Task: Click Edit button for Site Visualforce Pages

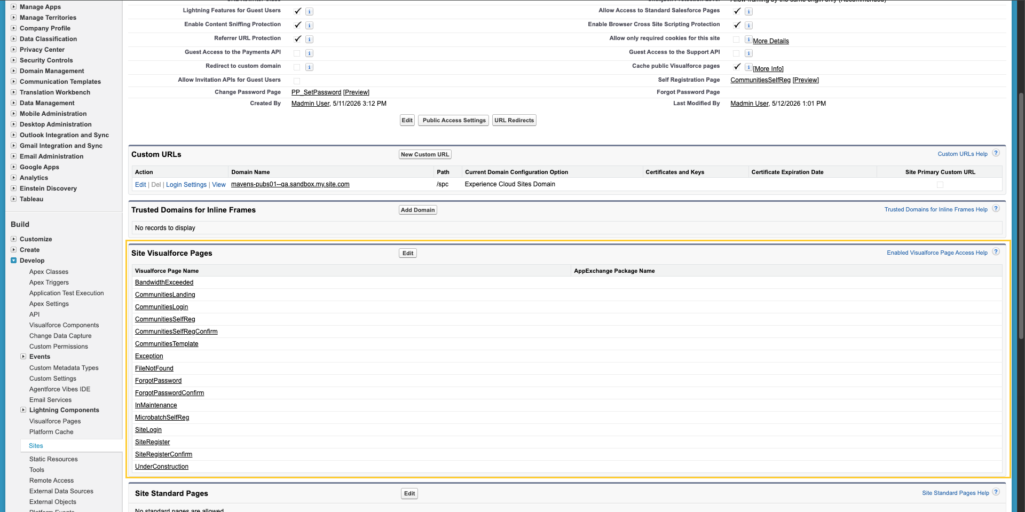Action: point(408,253)
